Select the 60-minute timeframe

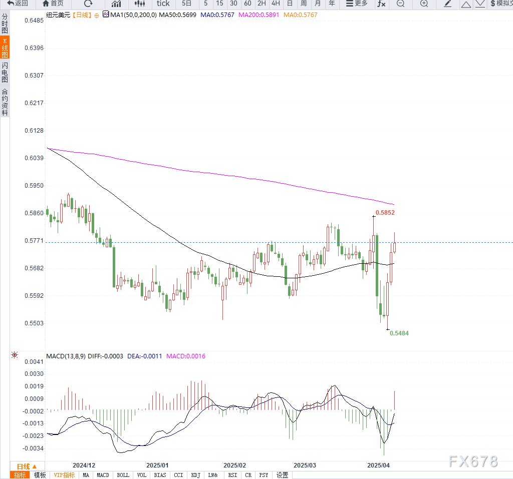click(x=247, y=4)
